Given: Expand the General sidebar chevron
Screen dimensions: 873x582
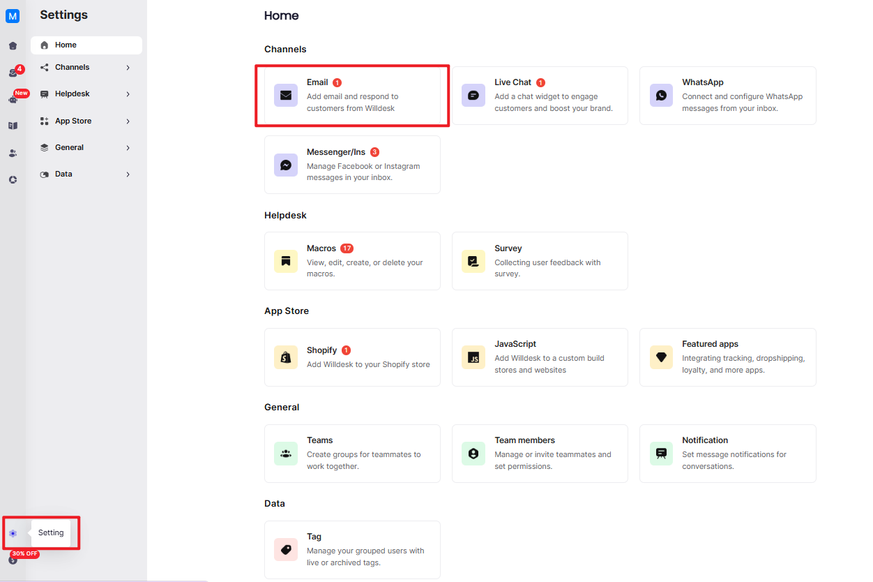Looking at the screenshot, I should (x=128, y=148).
